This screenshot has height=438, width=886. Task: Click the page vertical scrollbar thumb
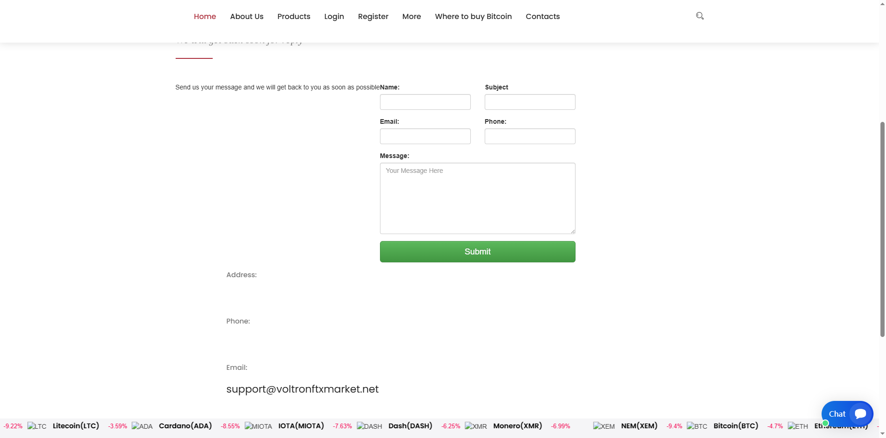(x=882, y=229)
